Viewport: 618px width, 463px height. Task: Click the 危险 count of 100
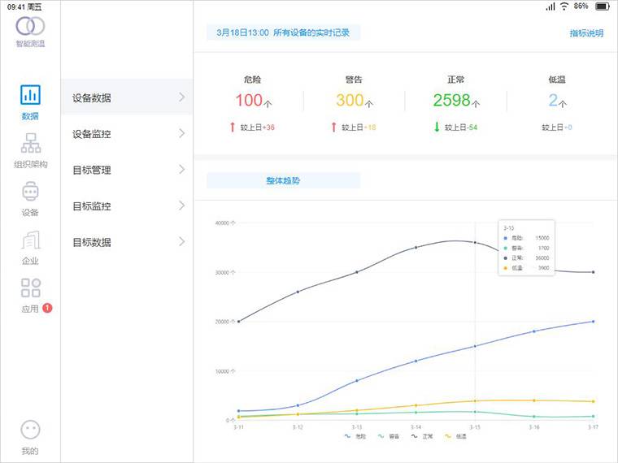coord(249,101)
